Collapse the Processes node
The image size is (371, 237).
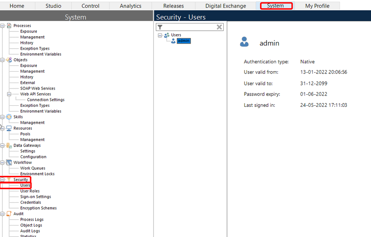[2, 26]
